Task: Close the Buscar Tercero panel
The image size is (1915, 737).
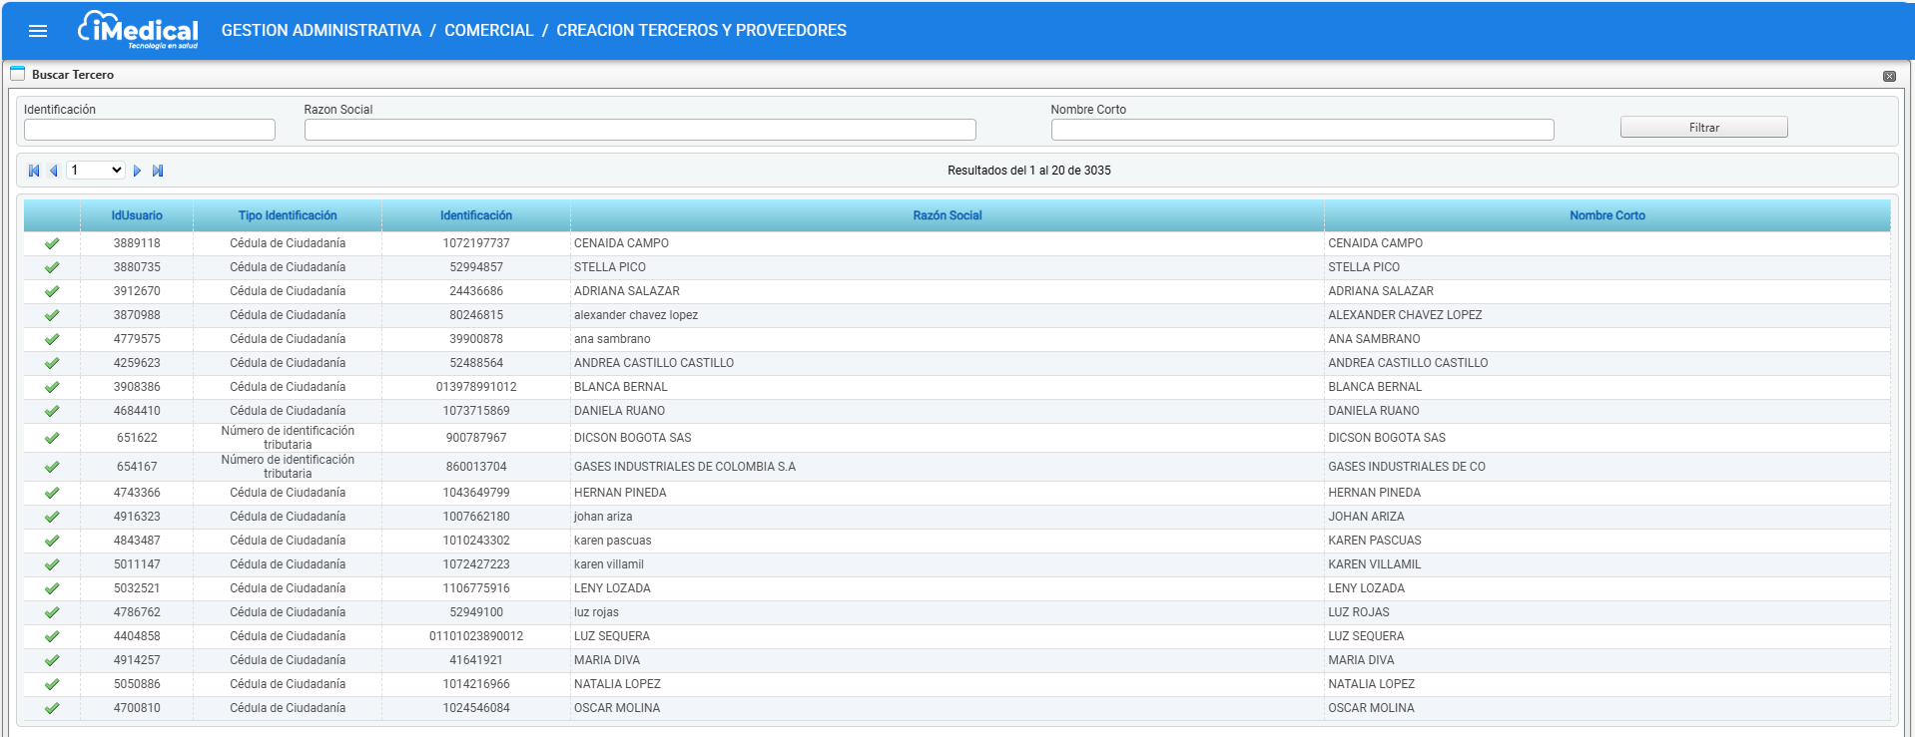Action: pyautogui.click(x=1889, y=76)
